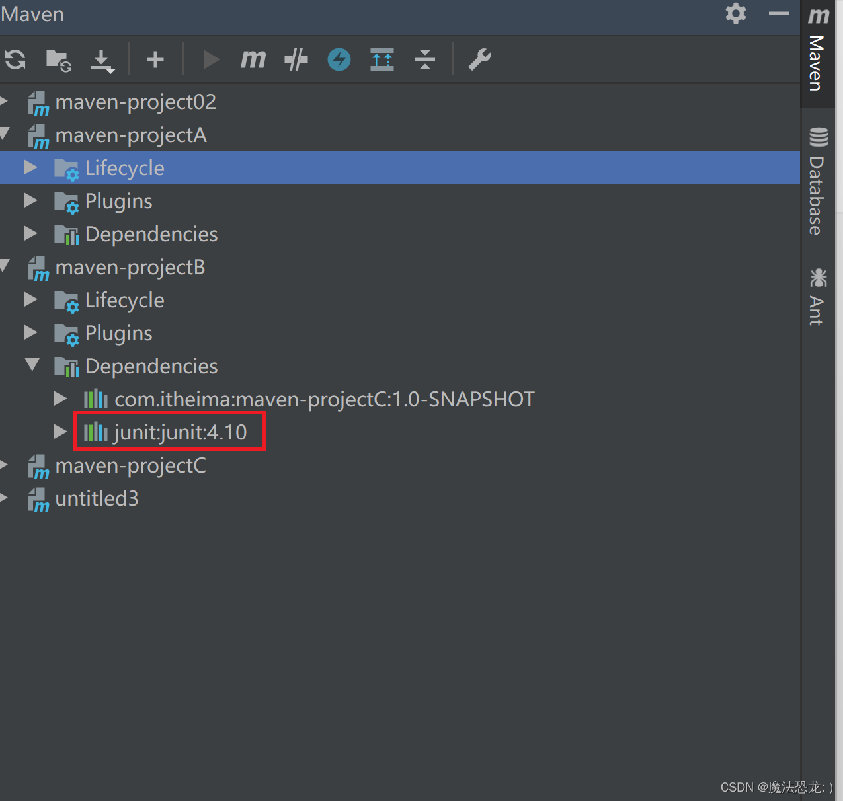Select Dependencies row of maven-projectB

coord(400,366)
